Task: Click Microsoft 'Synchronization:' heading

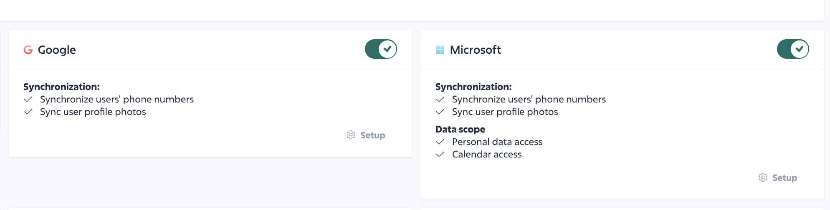Action: pyautogui.click(x=473, y=87)
